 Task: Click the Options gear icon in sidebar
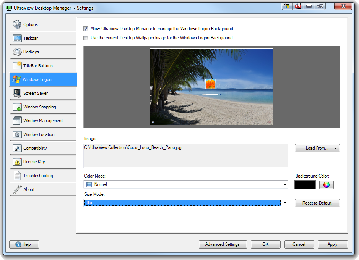coord(17,24)
